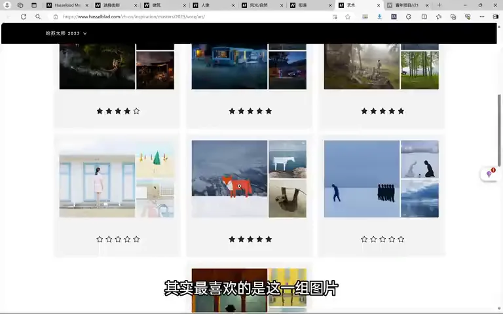Viewport: 503px width, 314px height.
Task: Enable split screen icon
Action: point(424,16)
